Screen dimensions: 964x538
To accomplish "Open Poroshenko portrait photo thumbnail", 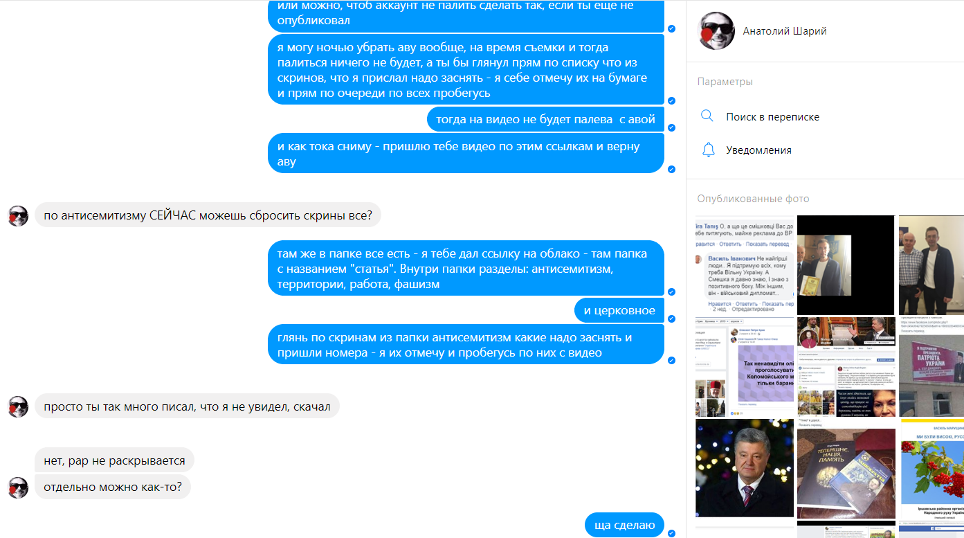I will pyautogui.click(x=744, y=468).
